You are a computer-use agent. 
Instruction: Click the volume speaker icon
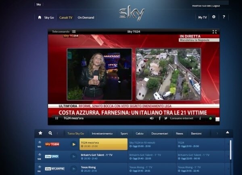point(152,118)
